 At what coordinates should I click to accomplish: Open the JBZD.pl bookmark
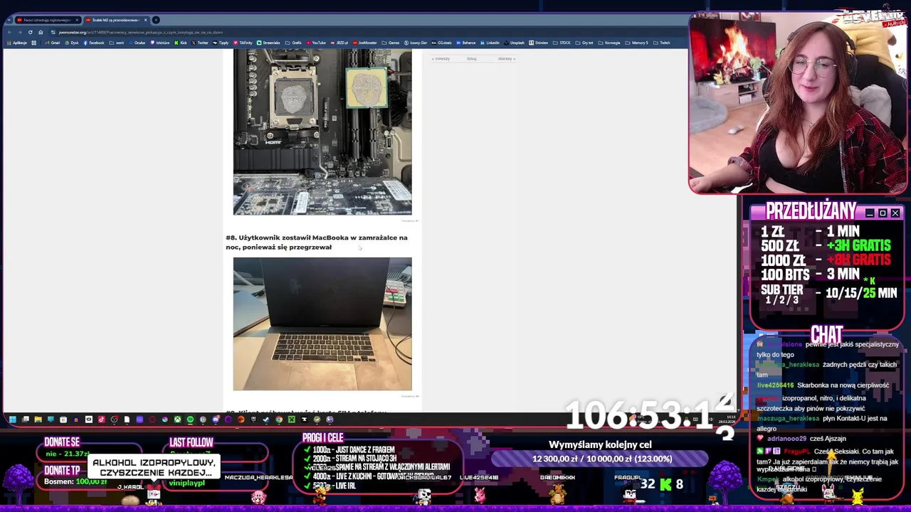click(x=339, y=43)
